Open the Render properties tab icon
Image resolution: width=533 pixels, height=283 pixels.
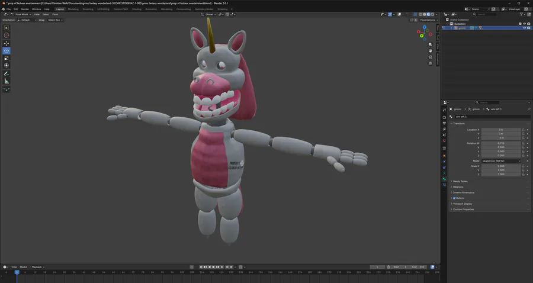pyautogui.click(x=444, y=118)
